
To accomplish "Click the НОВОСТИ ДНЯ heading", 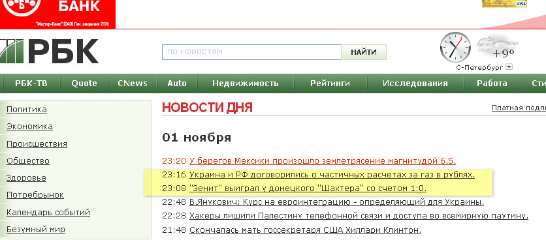I will click(207, 108).
